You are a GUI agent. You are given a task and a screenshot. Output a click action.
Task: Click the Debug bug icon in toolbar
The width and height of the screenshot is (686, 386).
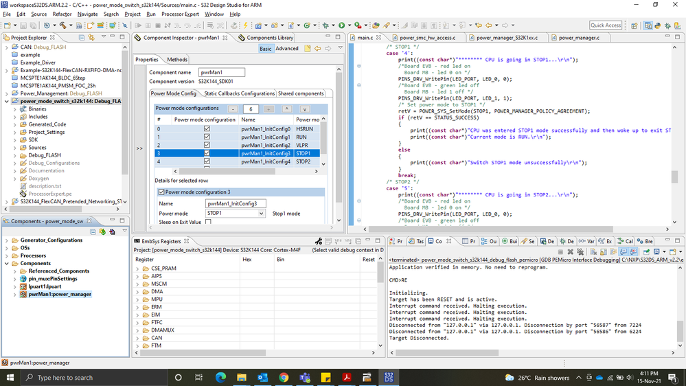click(x=325, y=25)
